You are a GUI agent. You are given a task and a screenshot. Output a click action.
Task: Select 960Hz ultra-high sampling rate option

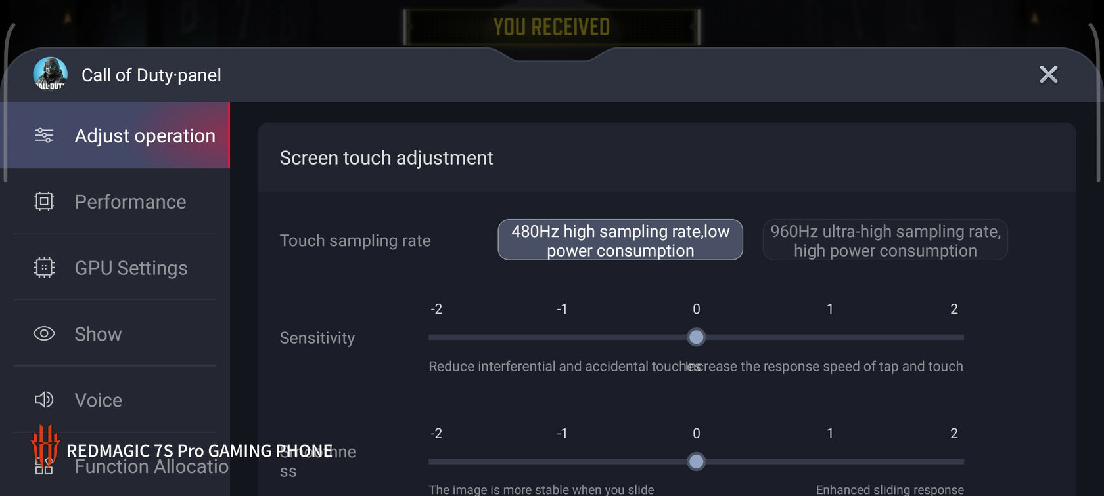885,240
